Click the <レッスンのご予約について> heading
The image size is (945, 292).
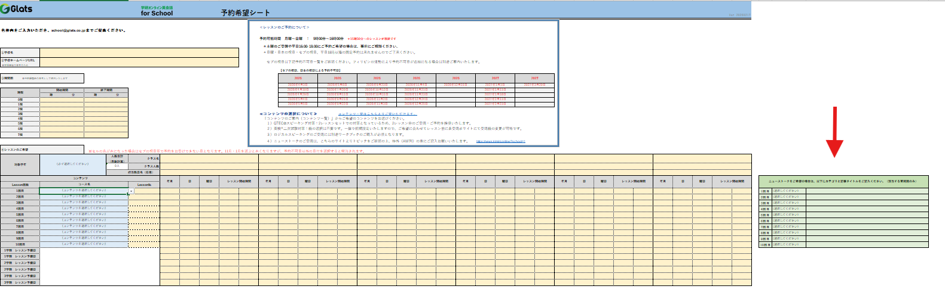click(284, 27)
